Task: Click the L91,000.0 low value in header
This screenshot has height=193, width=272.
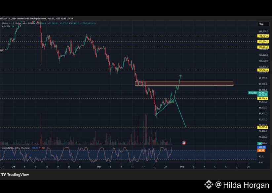Action: click(63, 23)
